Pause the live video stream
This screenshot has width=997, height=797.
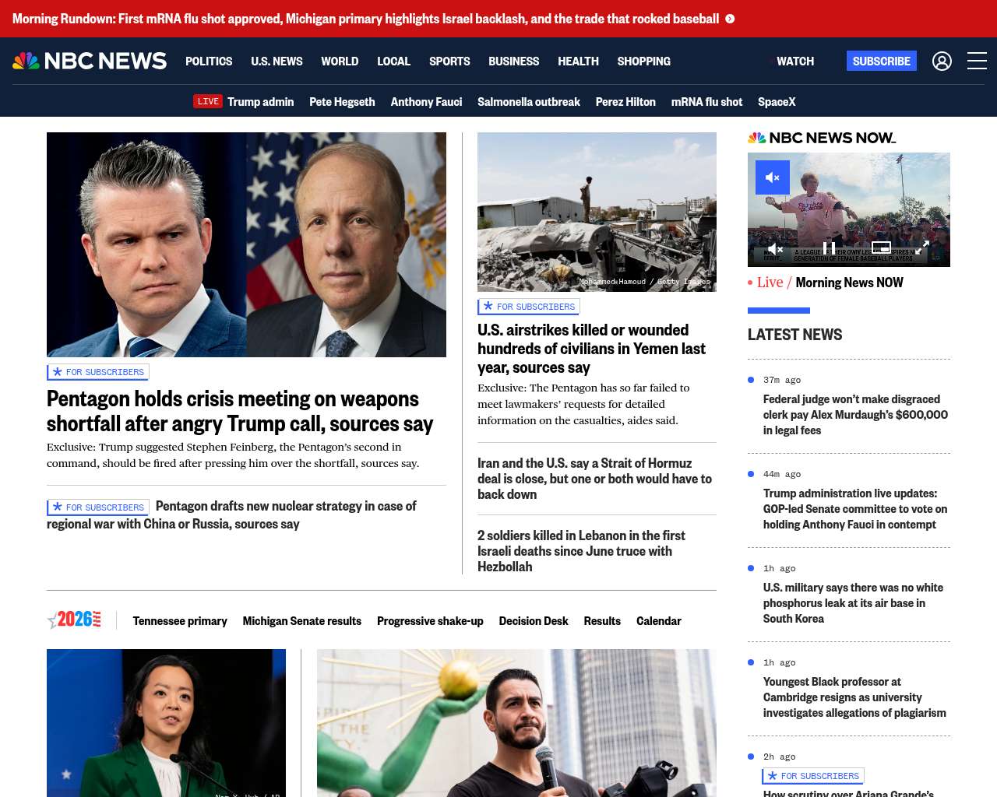[829, 248]
